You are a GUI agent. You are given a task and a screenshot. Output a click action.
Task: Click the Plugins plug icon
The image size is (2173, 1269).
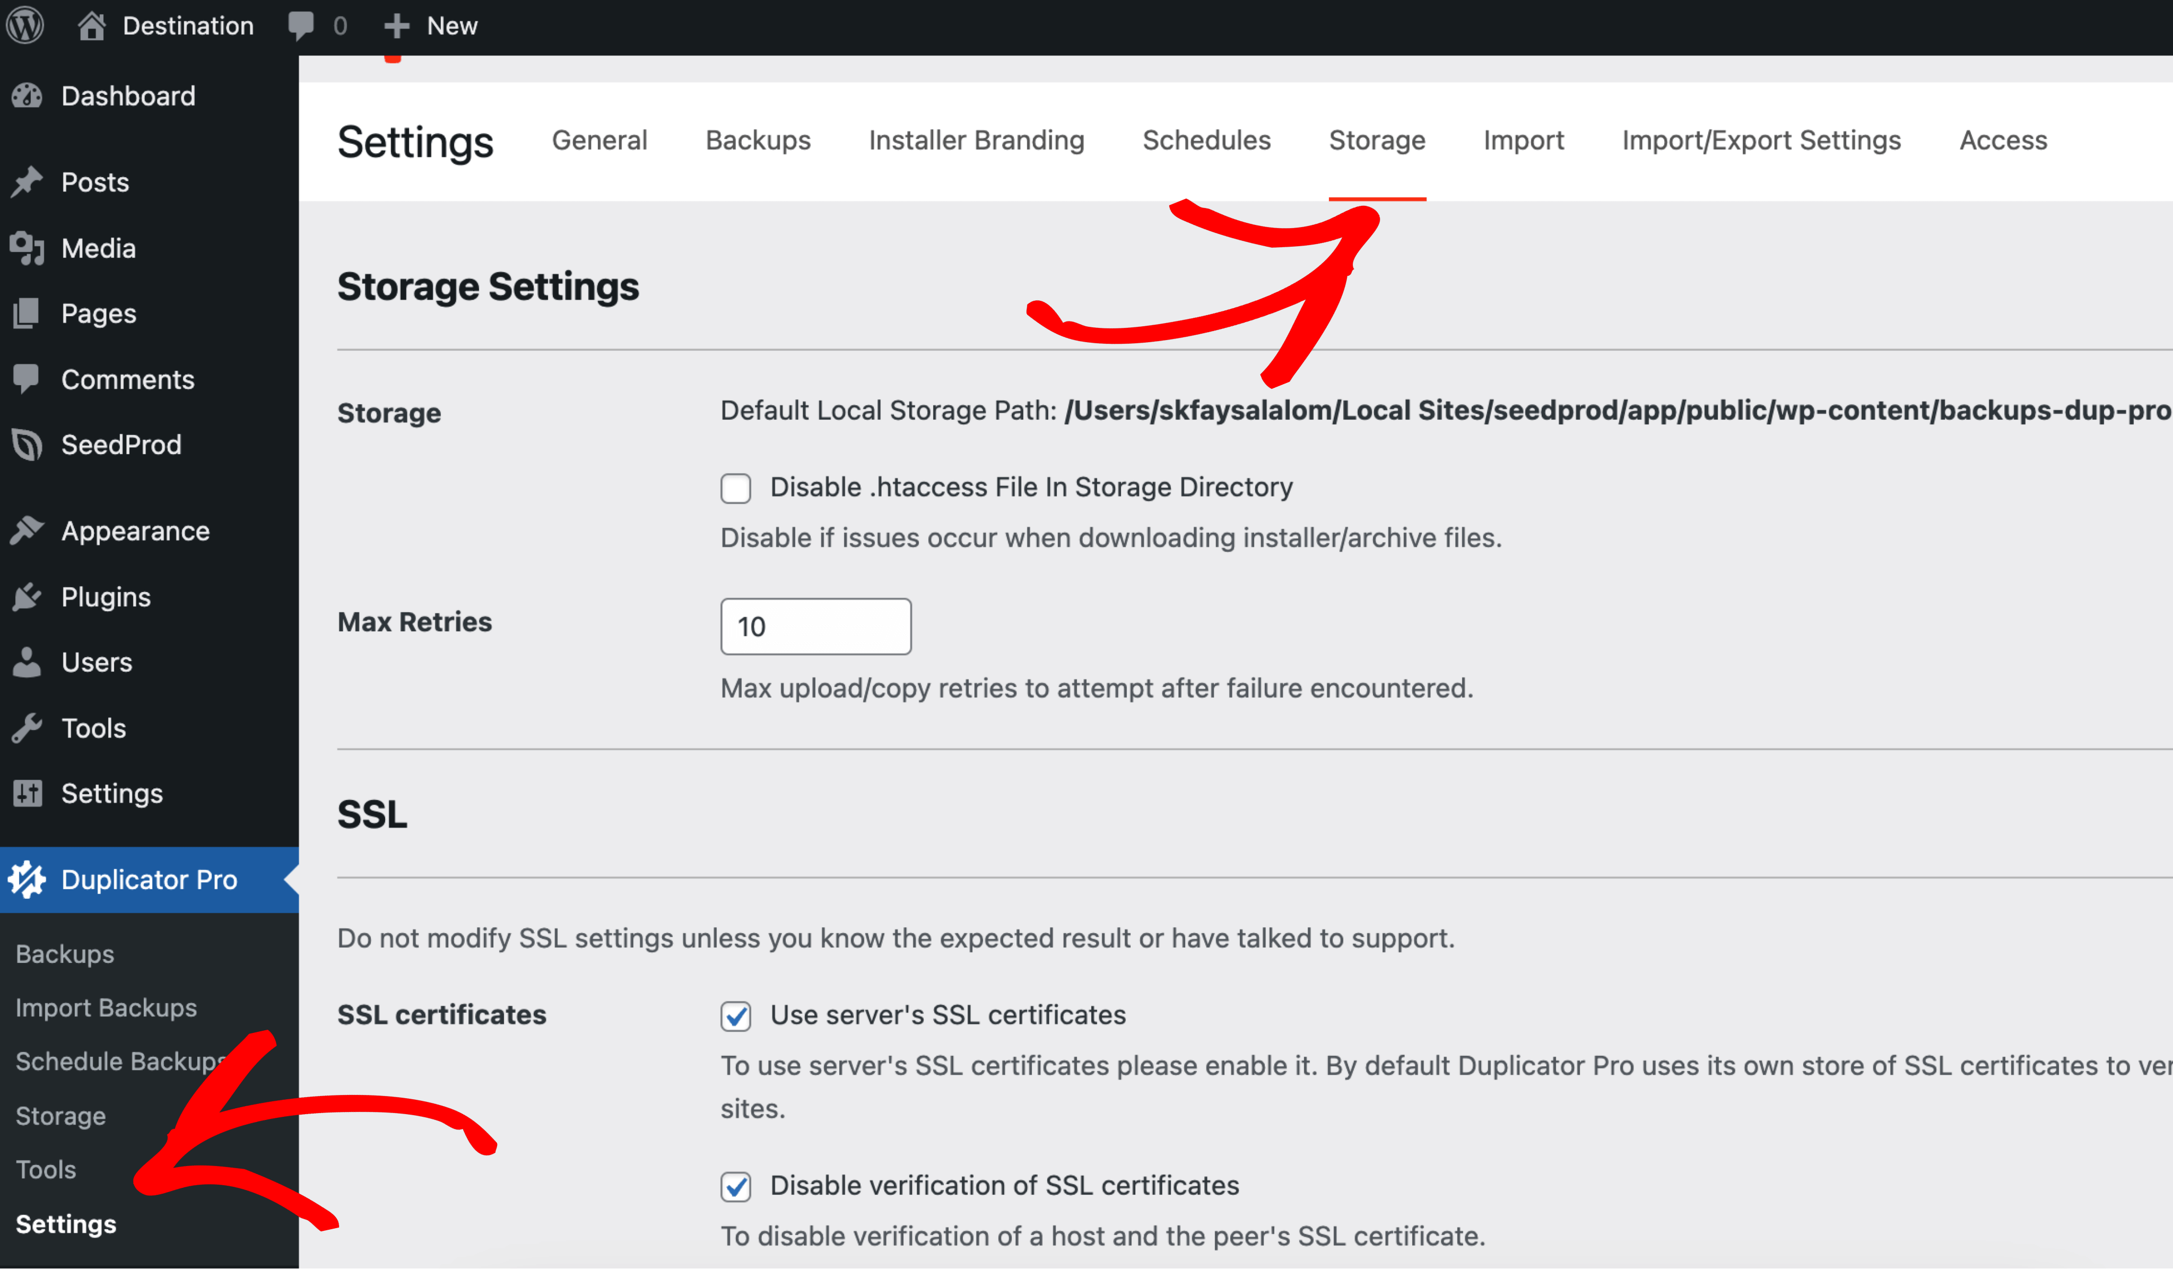pos(27,596)
